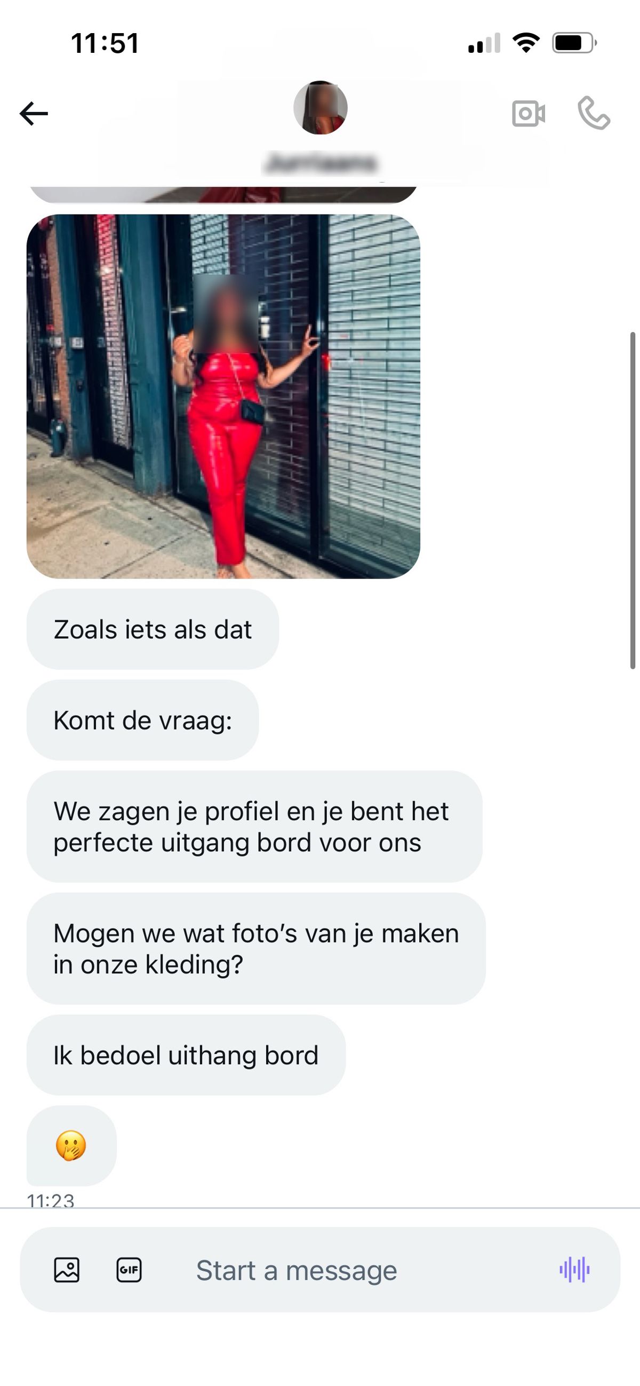Select the 'Zoals iets als dat' message
The width and height of the screenshot is (640, 1386).
tap(153, 629)
